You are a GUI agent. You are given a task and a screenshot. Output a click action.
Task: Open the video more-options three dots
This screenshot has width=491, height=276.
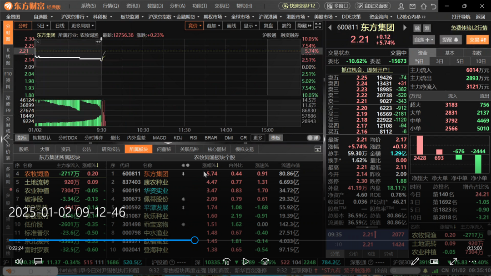pos(472,261)
